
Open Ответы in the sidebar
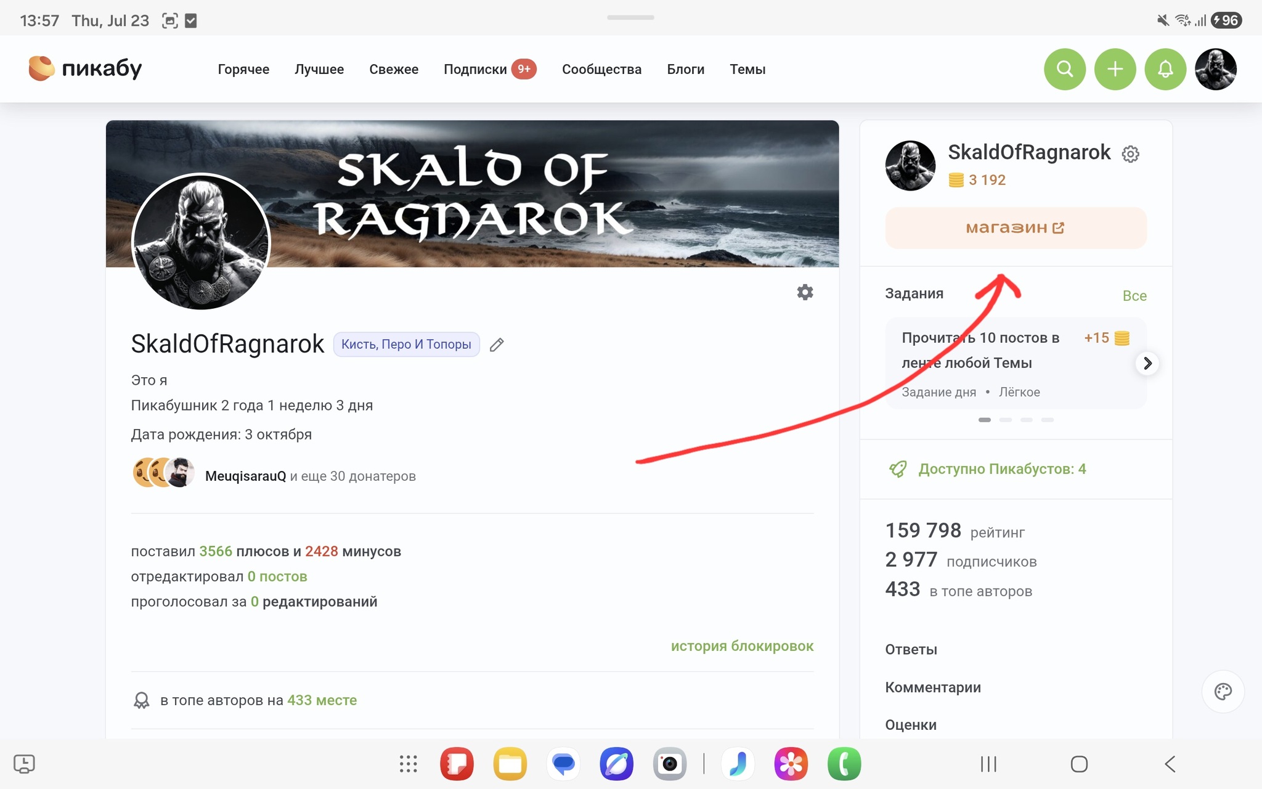(911, 650)
